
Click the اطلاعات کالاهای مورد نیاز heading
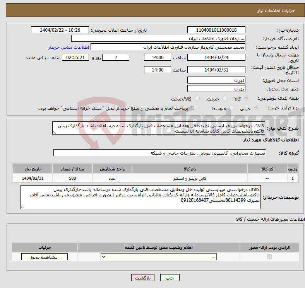pos(271,140)
